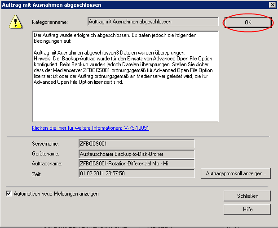Uncheck Automatisch neue Meldungen anzeigen checkbox
Image resolution: width=278 pixels, height=228 pixels.
[x=9, y=194]
